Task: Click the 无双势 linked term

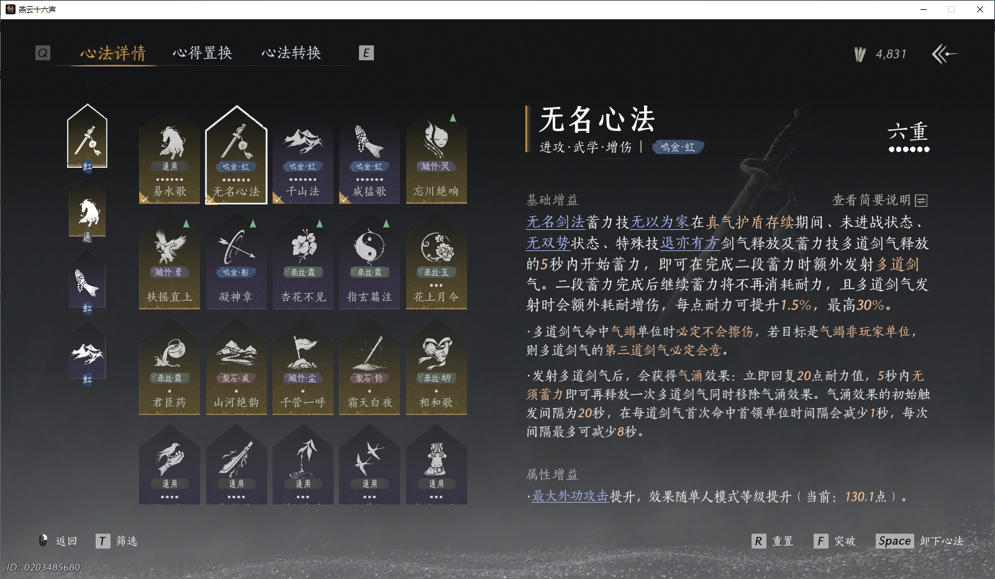Action: (548, 243)
